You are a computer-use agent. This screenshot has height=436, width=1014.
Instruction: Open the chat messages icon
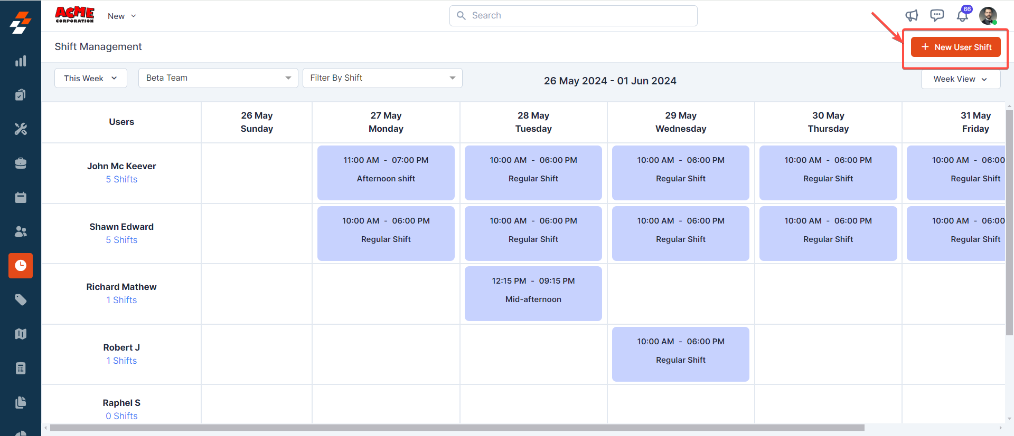[x=937, y=16]
